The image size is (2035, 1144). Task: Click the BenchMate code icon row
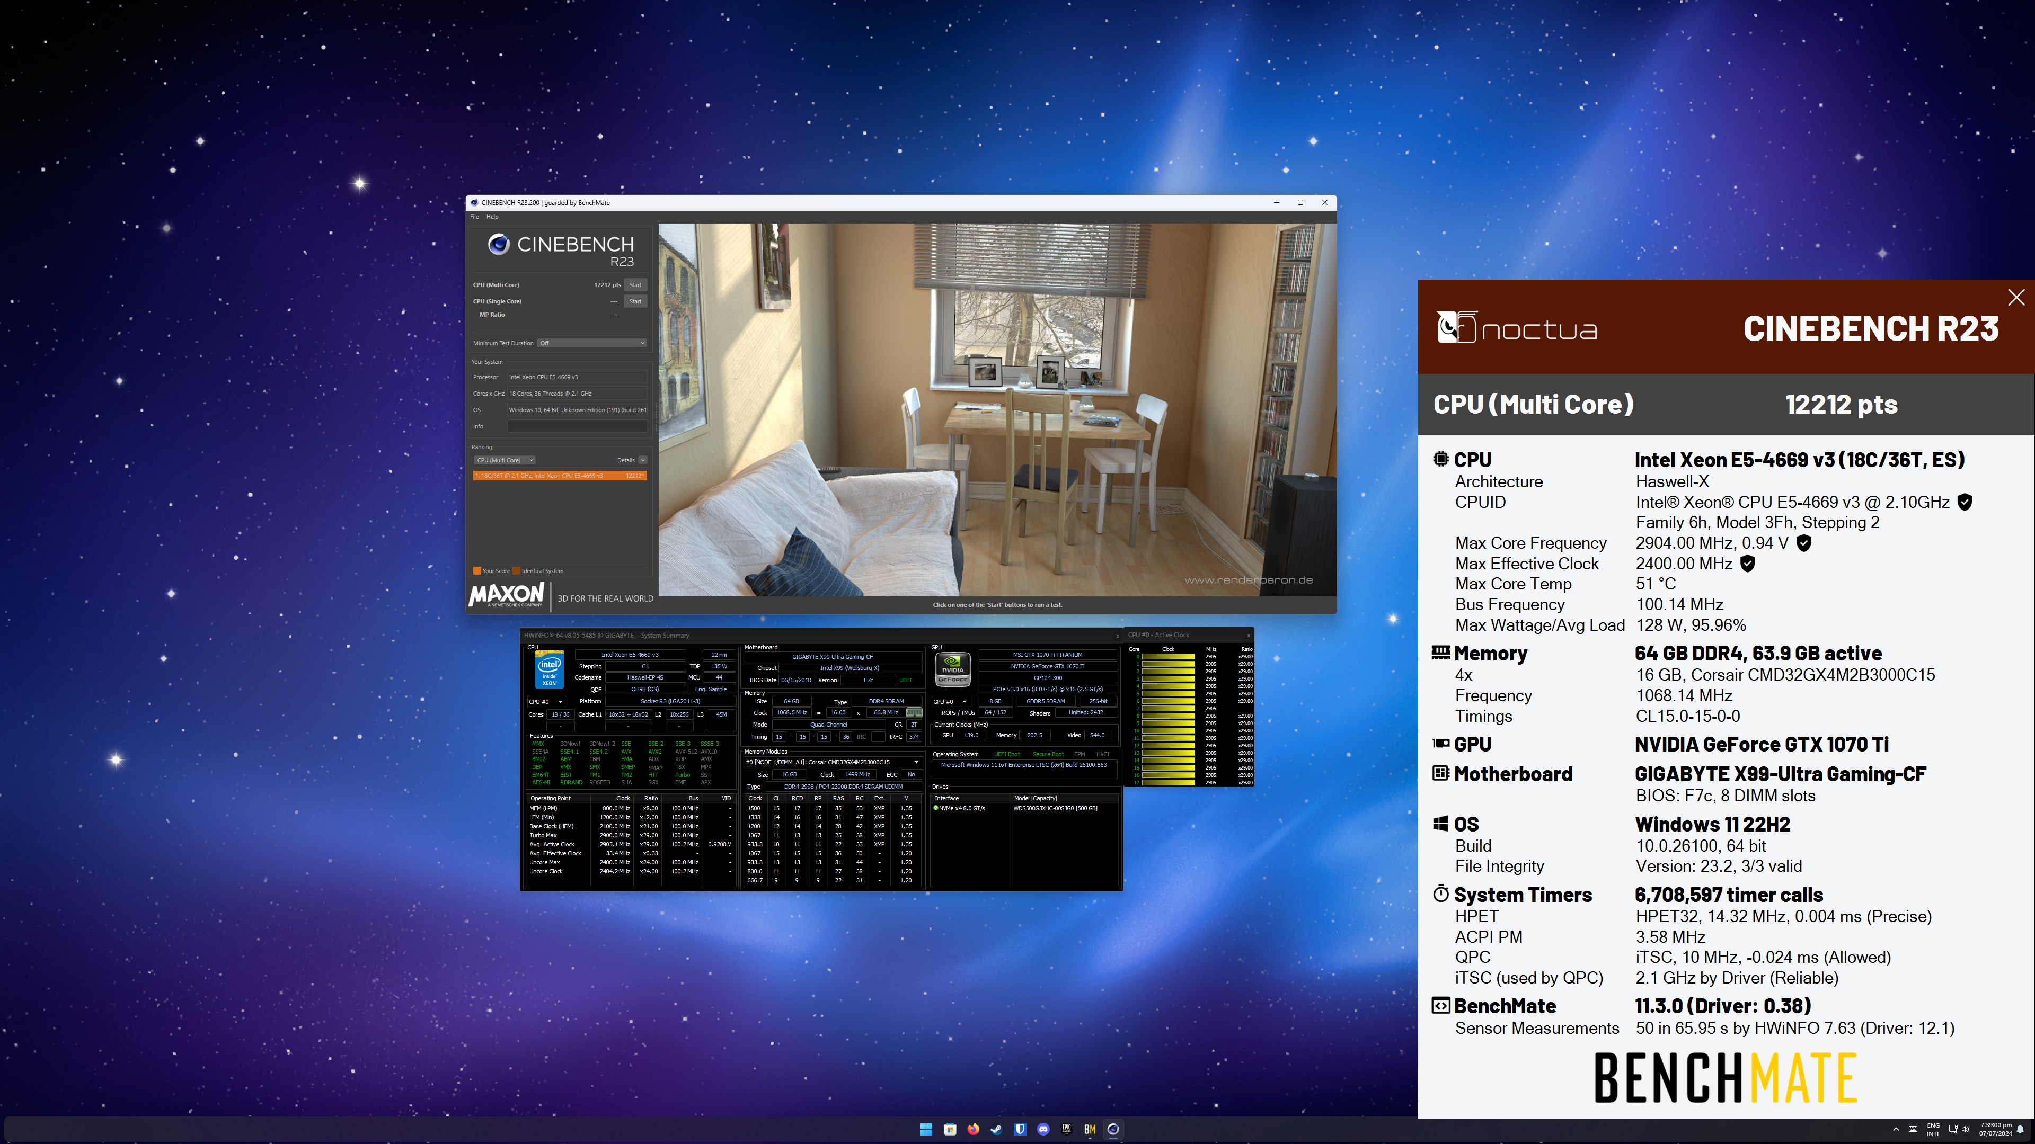[x=1441, y=1006]
